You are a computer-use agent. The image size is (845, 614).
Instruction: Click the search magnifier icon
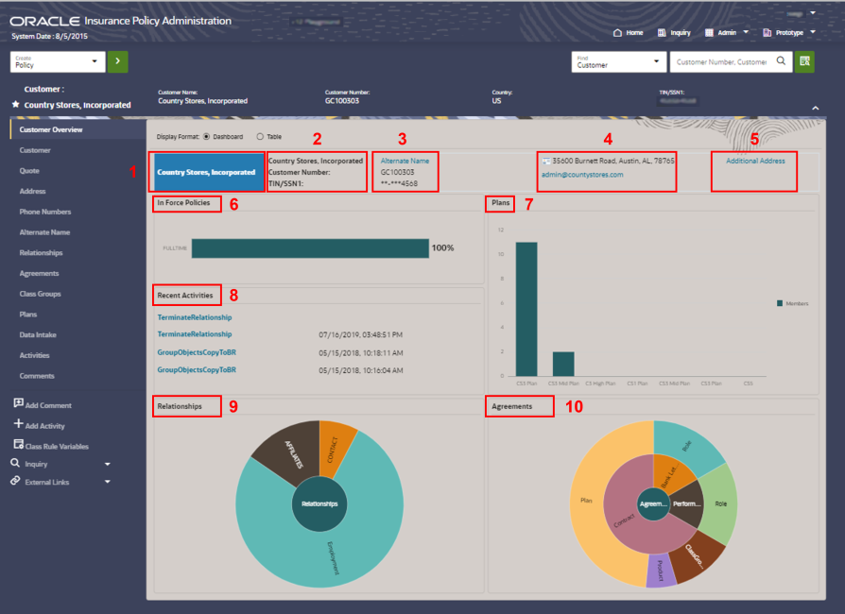[781, 60]
